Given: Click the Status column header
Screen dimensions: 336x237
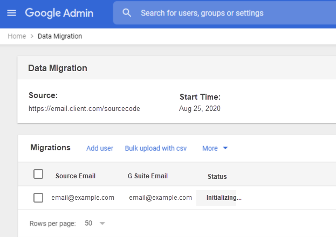Looking at the screenshot, I should 217,176.
